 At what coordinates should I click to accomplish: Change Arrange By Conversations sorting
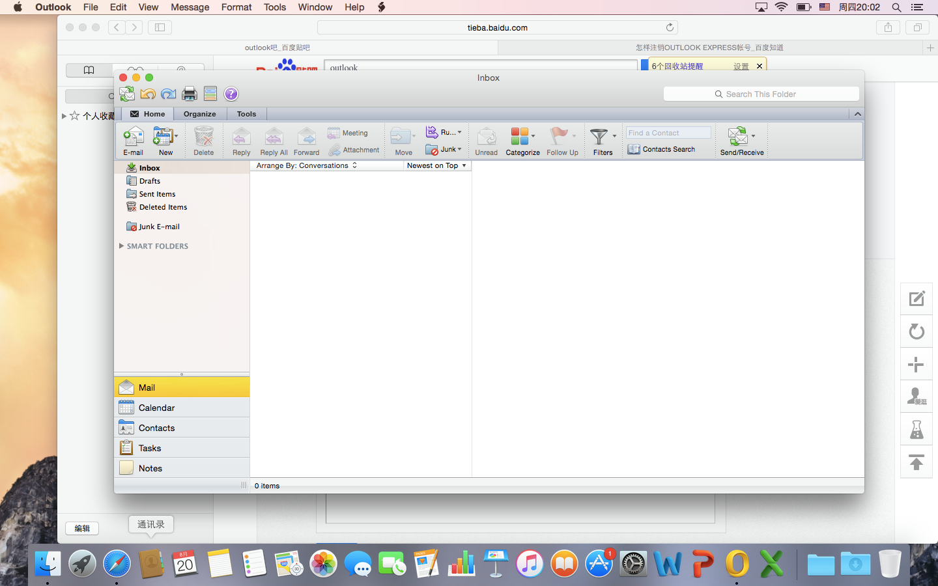[x=307, y=165]
